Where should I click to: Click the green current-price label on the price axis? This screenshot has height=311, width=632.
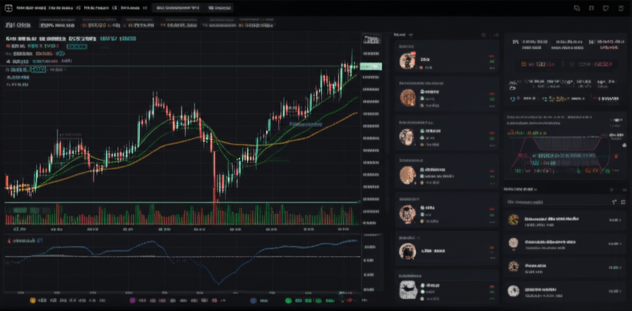pyautogui.click(x=371, y=67)
